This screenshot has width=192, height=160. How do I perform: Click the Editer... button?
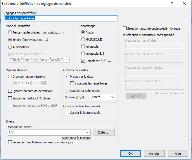click(103, 132)
